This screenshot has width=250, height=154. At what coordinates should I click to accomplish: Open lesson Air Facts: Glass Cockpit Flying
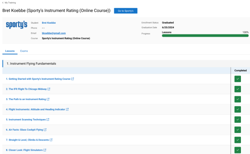[24, 130]
